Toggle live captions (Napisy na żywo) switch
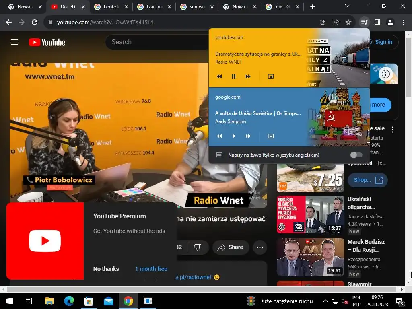412x309 pixels. click(356, 155)
